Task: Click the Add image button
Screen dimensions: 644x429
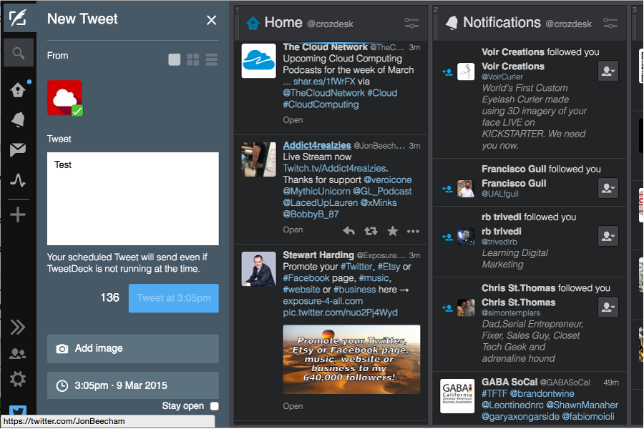Action: pyautogui.click(x=133, y=348)
